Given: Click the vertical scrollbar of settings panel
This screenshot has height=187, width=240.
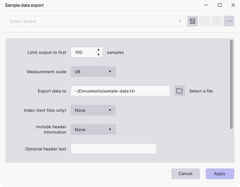Looking at the screenshot, I should [x=231, y=84].
